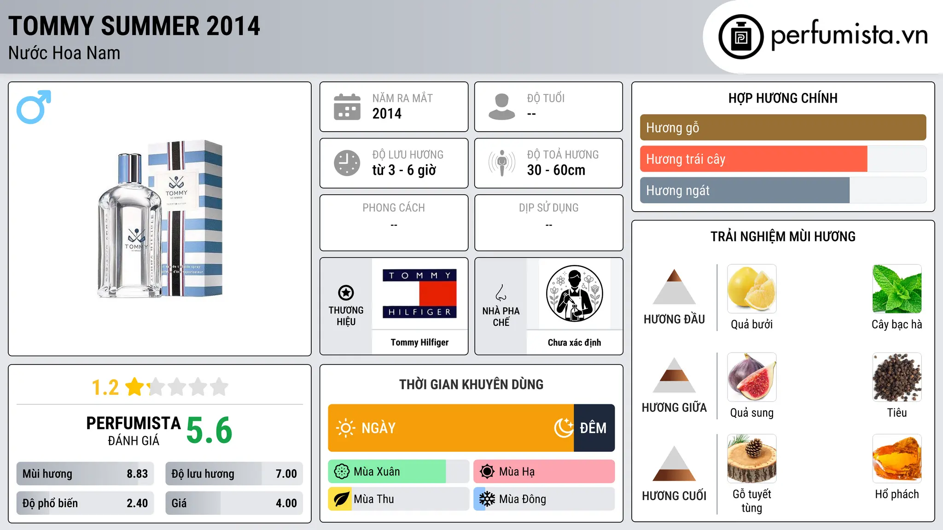
Task: Click the green 5.6 Perfumista score
Action: (210, 431)
